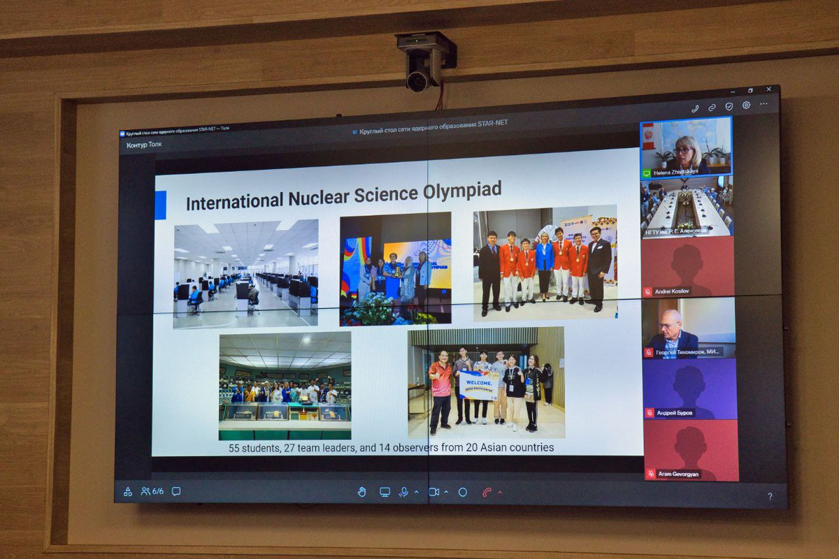Open settings gear in meeting header

(x=747, y=106)
